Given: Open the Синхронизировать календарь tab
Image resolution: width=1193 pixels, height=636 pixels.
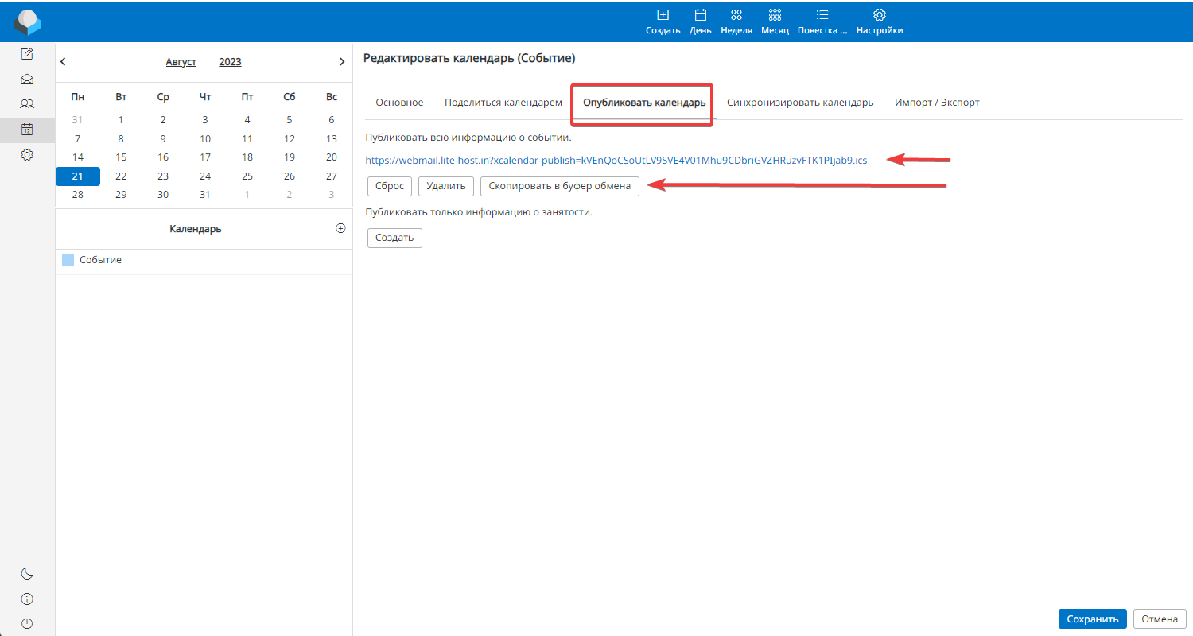Looking at the screenshot, I should (x=800, y=103).
